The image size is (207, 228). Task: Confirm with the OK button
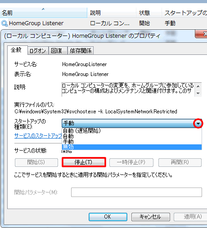coord(108,217)
